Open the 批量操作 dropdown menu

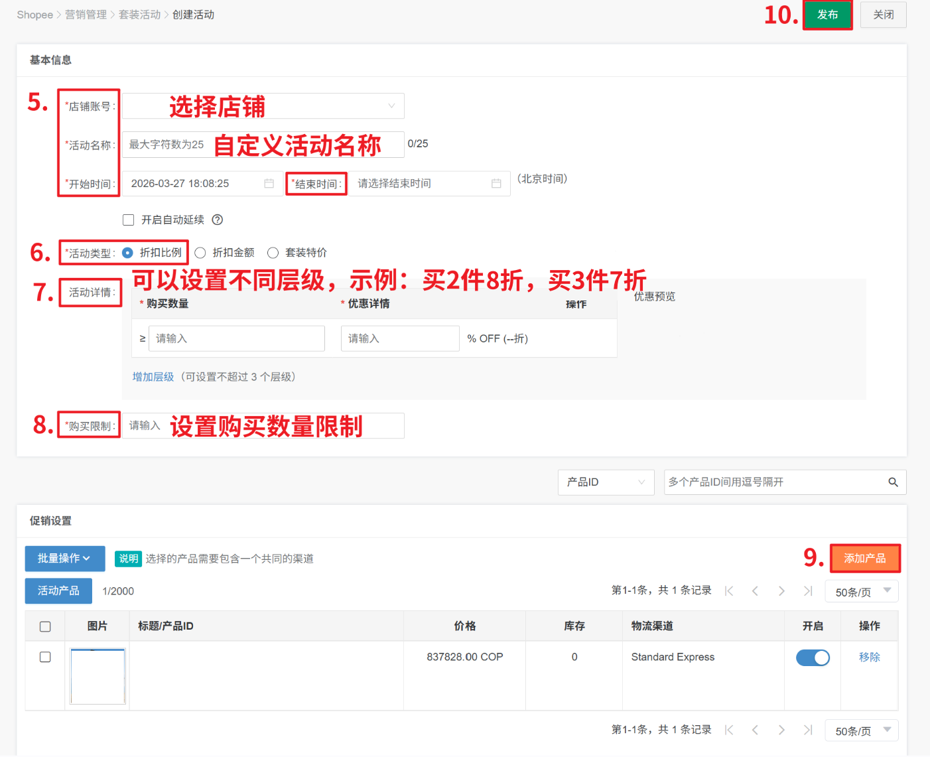(64, 559)
